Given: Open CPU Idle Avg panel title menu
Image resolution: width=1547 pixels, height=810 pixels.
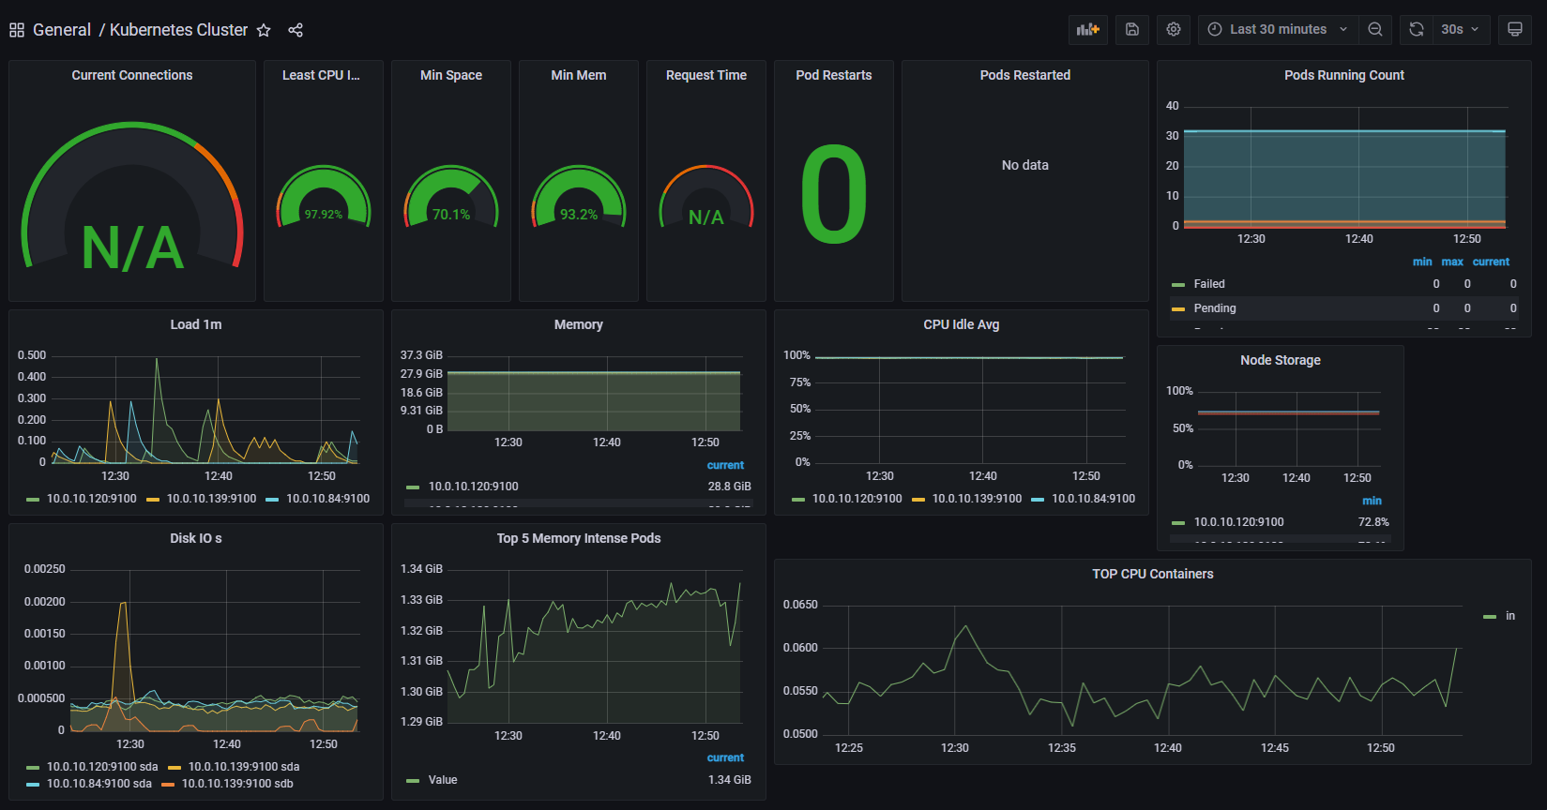Looking at the screenshot, I should (962, 324).
